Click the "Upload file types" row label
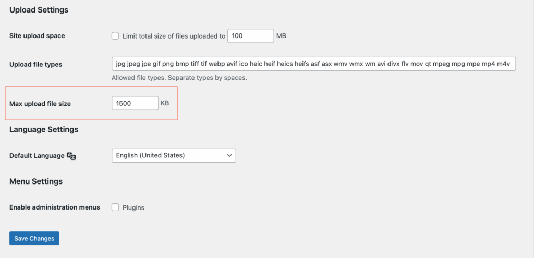 pos(35,64)
